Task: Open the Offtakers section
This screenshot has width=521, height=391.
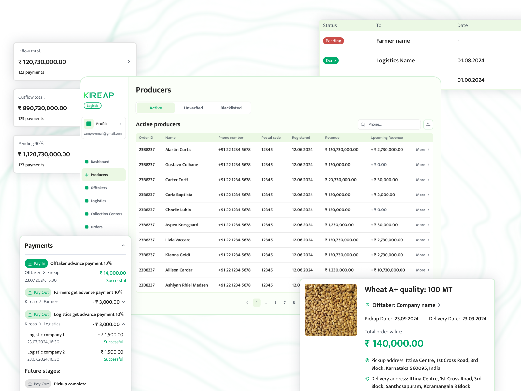Action: point(99,188)
